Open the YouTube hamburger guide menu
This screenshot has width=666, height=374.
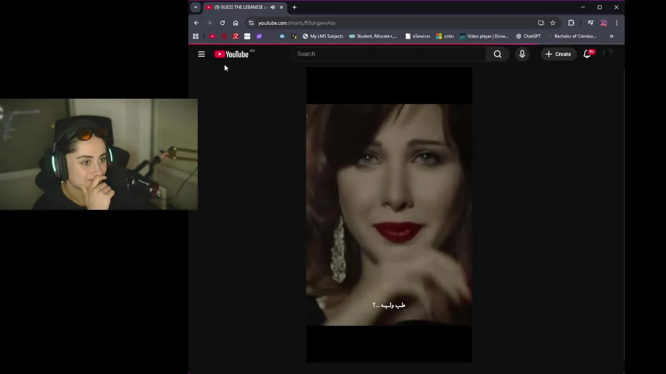[x=201, y=54]
